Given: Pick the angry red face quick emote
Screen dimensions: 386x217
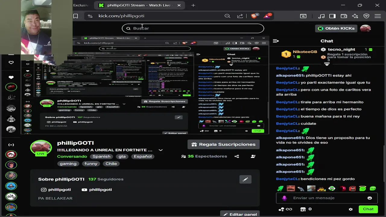Looking at the screenshot, I should [x=352, y=189].
